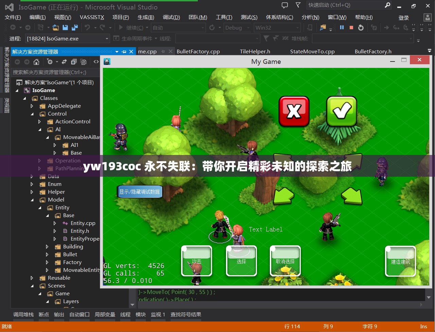Collapse all nodes using the Collapse All icon
435x332 pixels.
click(x=73, y=62)
